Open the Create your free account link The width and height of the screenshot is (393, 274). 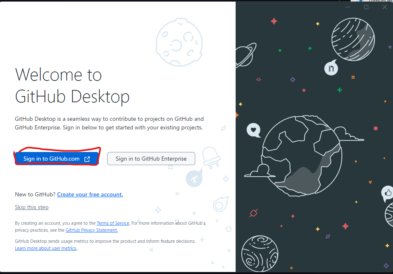point(90,194)
